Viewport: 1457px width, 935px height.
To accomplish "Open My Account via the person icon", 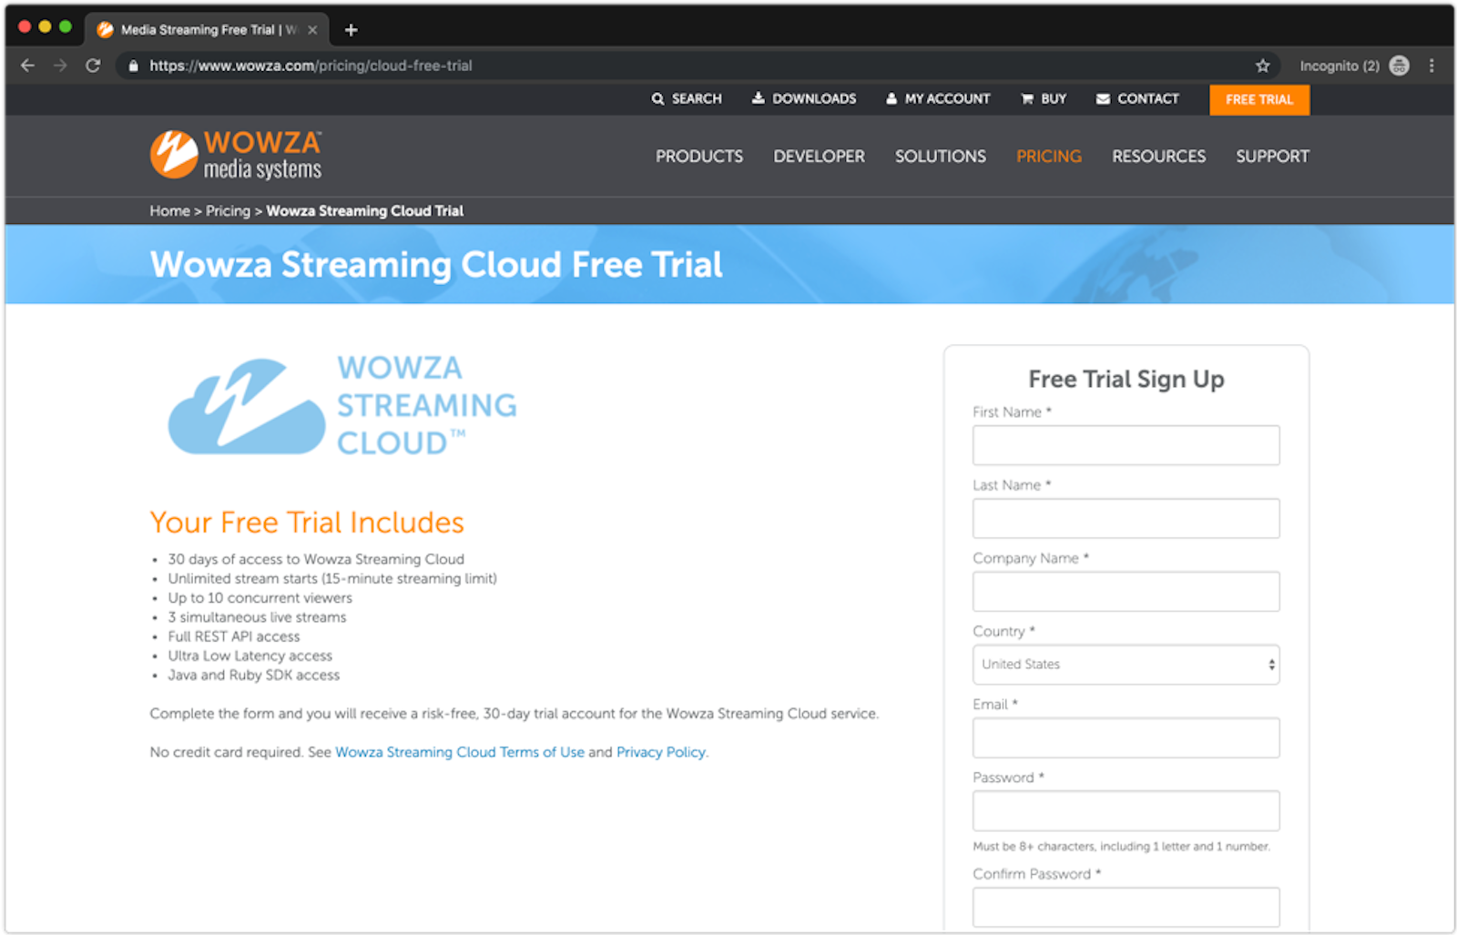I will [x=891, y=98].
